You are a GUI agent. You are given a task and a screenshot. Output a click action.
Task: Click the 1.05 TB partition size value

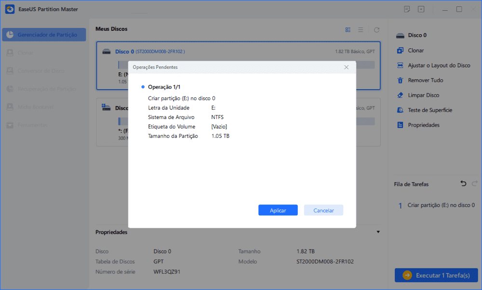[x=220, y=136]
